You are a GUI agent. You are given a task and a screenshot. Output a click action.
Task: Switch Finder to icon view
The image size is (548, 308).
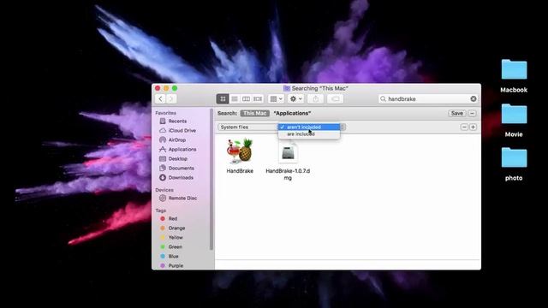tap(223, 99)
